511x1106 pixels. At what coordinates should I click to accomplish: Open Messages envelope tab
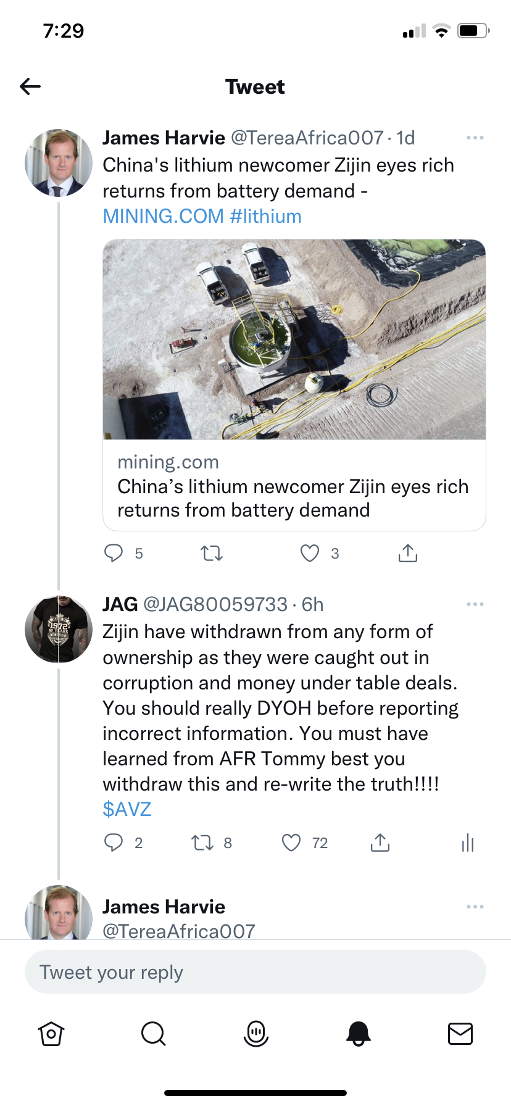460,1033
